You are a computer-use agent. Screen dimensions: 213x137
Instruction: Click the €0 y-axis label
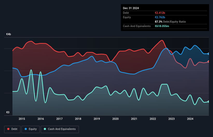[x=8, y=112]
